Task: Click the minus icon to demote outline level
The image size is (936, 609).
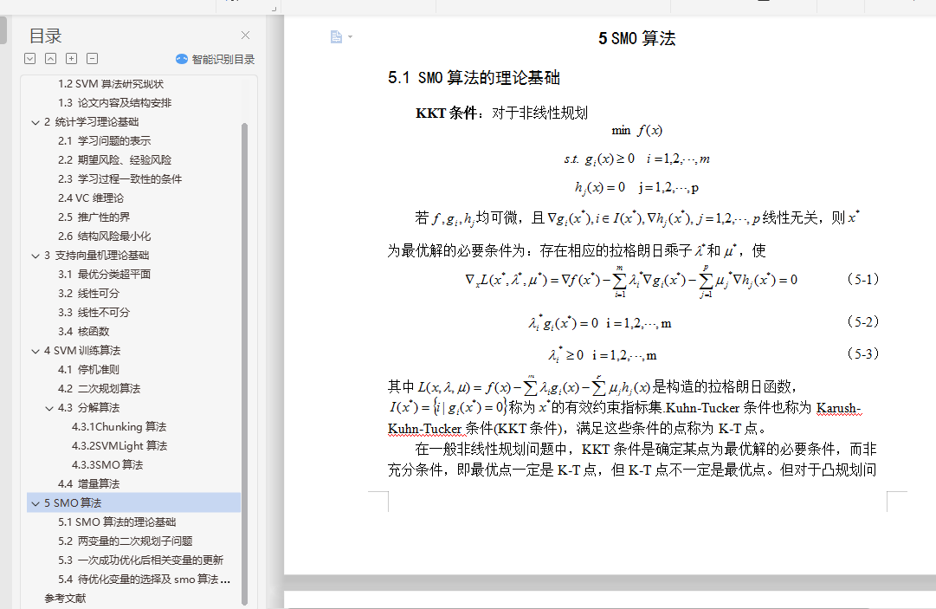Action: coord(93,59)
